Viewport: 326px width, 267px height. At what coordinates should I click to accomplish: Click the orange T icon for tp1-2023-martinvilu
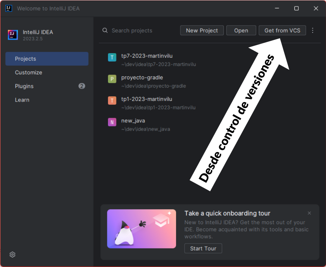point(112,100)
